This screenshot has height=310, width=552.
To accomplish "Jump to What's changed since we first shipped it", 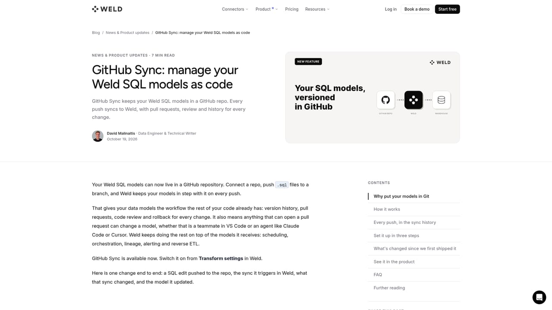I will point(415,248).
